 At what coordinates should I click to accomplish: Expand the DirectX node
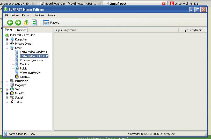(x=7, y=93)
